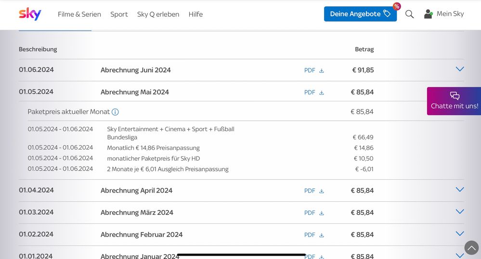Click 2 Monate je € 6,01 Ausgleich line
481x259 pixels.
[x=168, y=169]
